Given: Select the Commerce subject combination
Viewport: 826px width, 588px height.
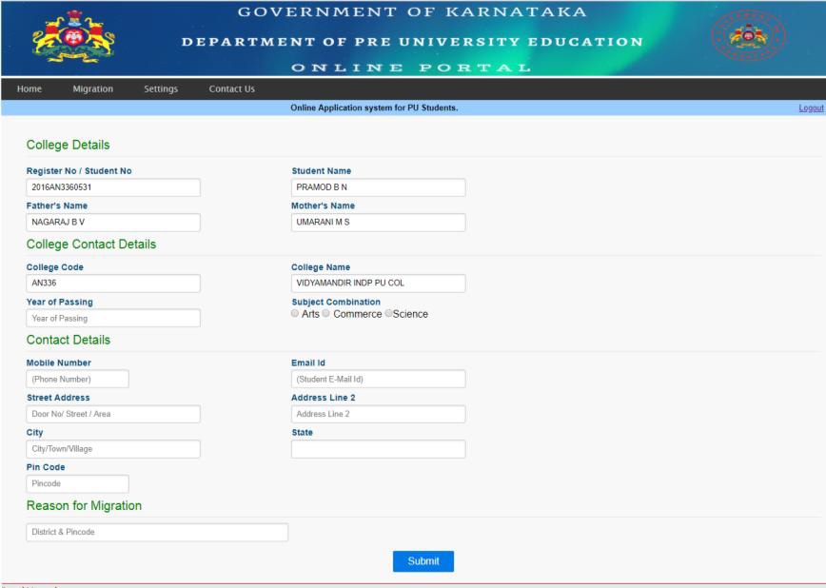Looking at the screenshot, I should click(327, 314).
